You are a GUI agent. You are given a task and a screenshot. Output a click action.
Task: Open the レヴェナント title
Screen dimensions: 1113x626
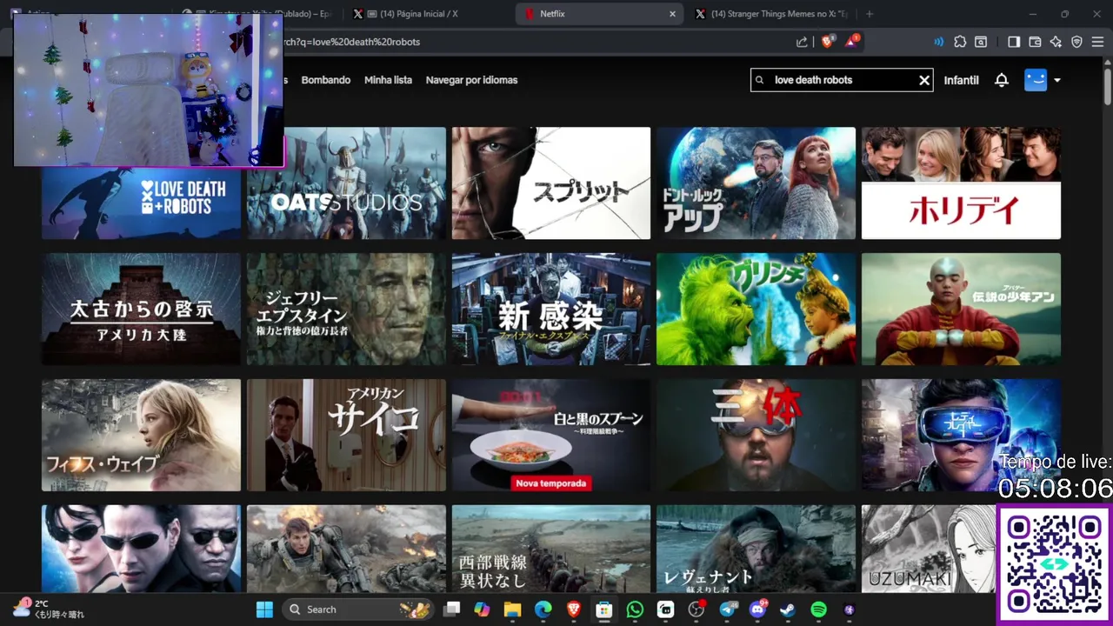(x=756, y=549)
